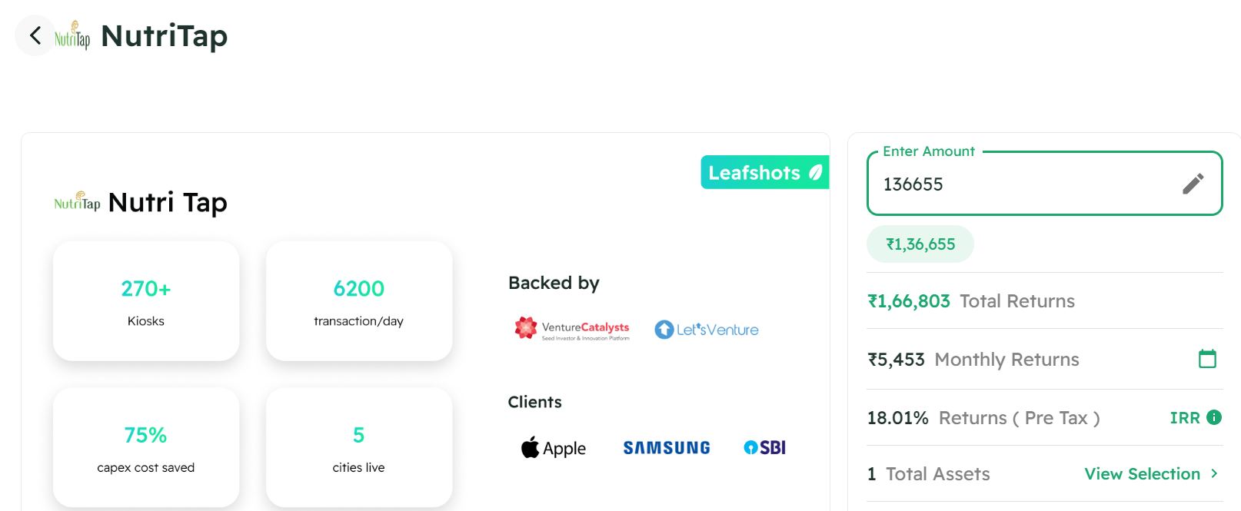Click the 270+ Kiosks stat card

click(146, 300)
